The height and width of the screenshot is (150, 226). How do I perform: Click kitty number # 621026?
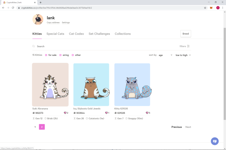[x=120, y=113]
